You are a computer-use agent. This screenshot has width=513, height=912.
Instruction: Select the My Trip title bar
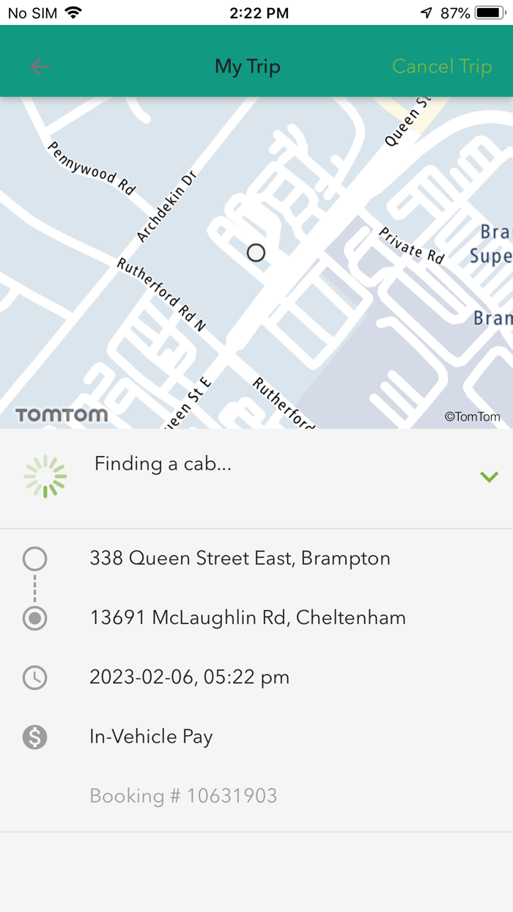pyautogui.click(x=248, y=66)
